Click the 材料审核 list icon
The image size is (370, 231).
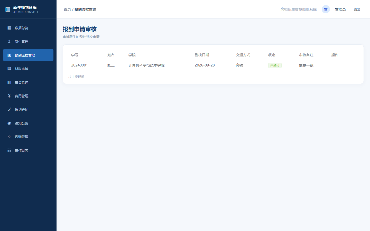tap(9, 69)
